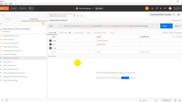Screen dimensions: 182x102
Task: Open the Authorization tab
Action: 65,33
